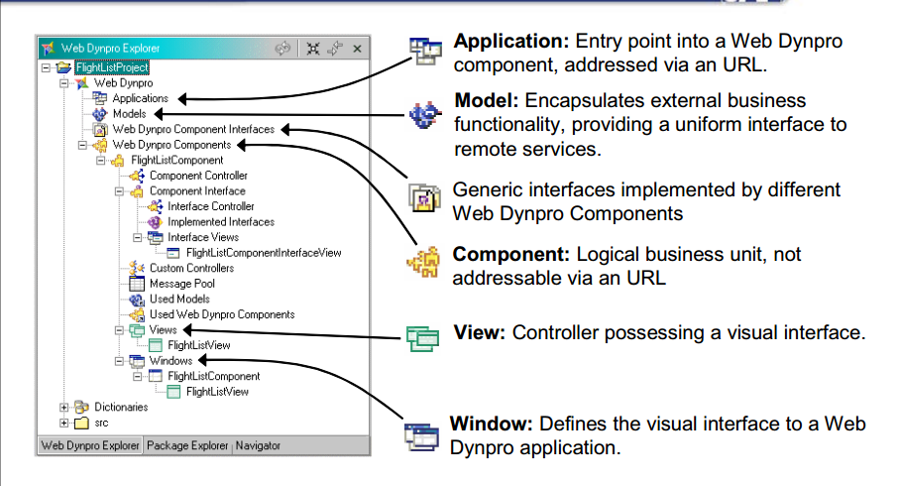Click the link-with-editor toolbar icon

(x=282, y=49)
